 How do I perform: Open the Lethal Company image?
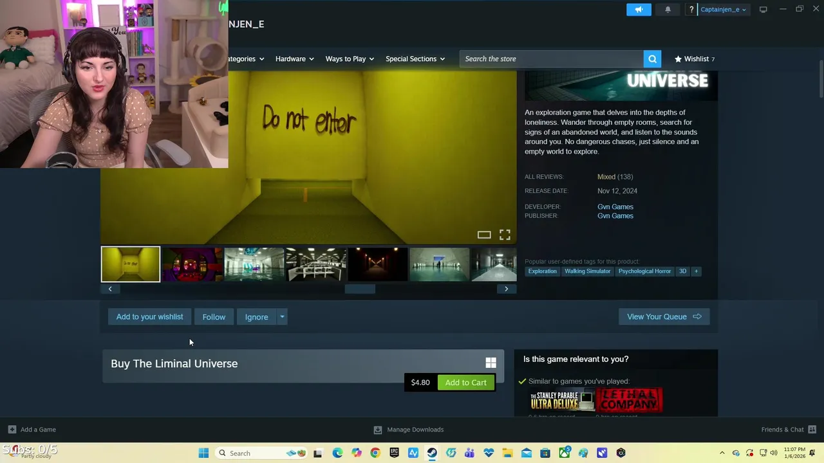point(629,401)
